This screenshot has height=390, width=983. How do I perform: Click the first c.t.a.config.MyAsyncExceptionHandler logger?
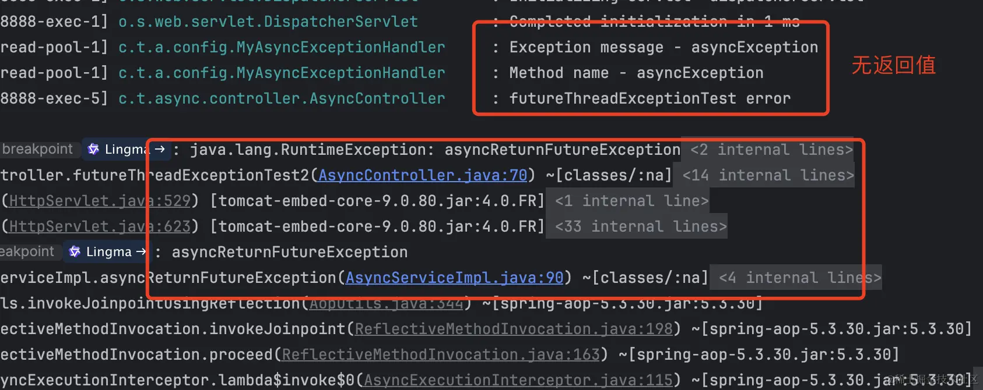pos(282,47)
